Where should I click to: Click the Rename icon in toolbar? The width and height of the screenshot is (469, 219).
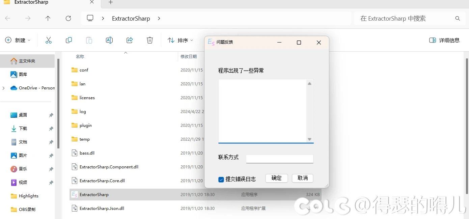point(109,40)
